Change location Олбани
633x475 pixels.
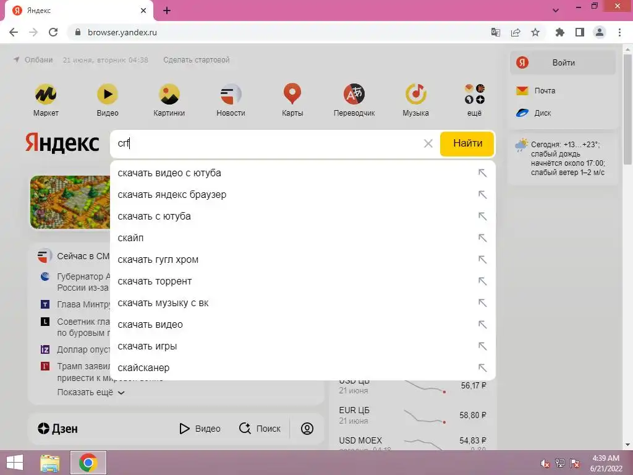[33, 60]
